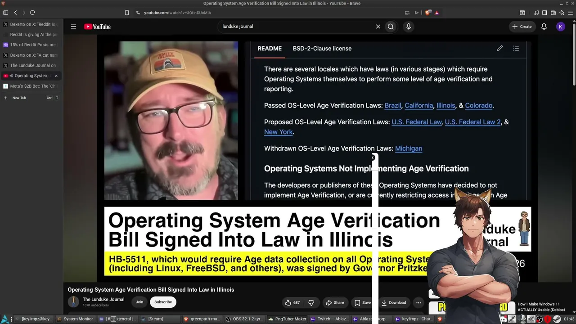The width and height of the screenshot is (576, 324).
Task: Save the video to a playlist
Action: pos(362,302)
